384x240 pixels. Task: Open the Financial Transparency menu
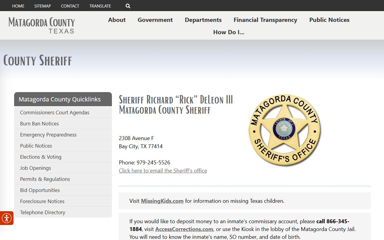tap(265, 20)
